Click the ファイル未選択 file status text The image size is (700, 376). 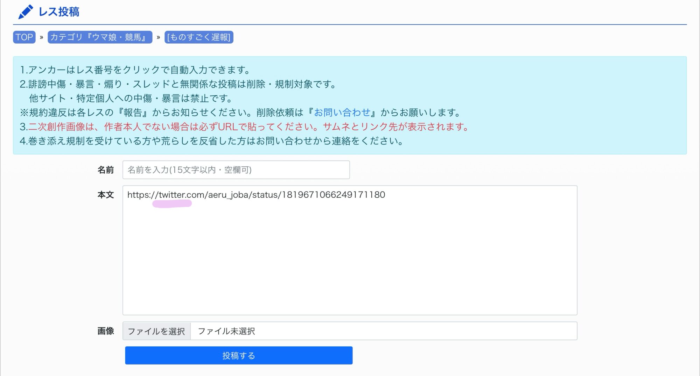click(226, 331)
